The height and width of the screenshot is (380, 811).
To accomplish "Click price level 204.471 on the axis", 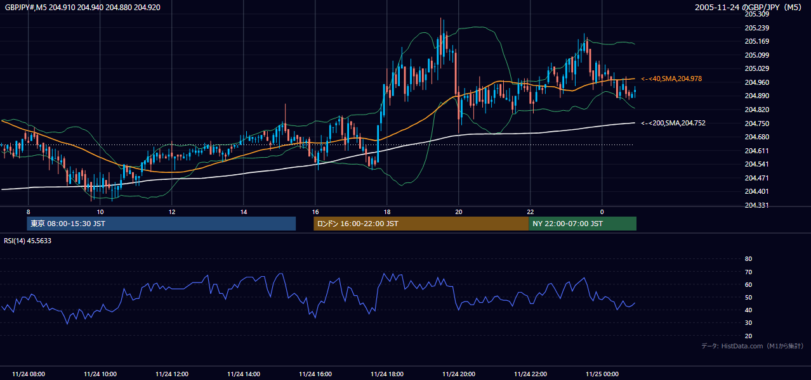I will [x=757, y=178].
